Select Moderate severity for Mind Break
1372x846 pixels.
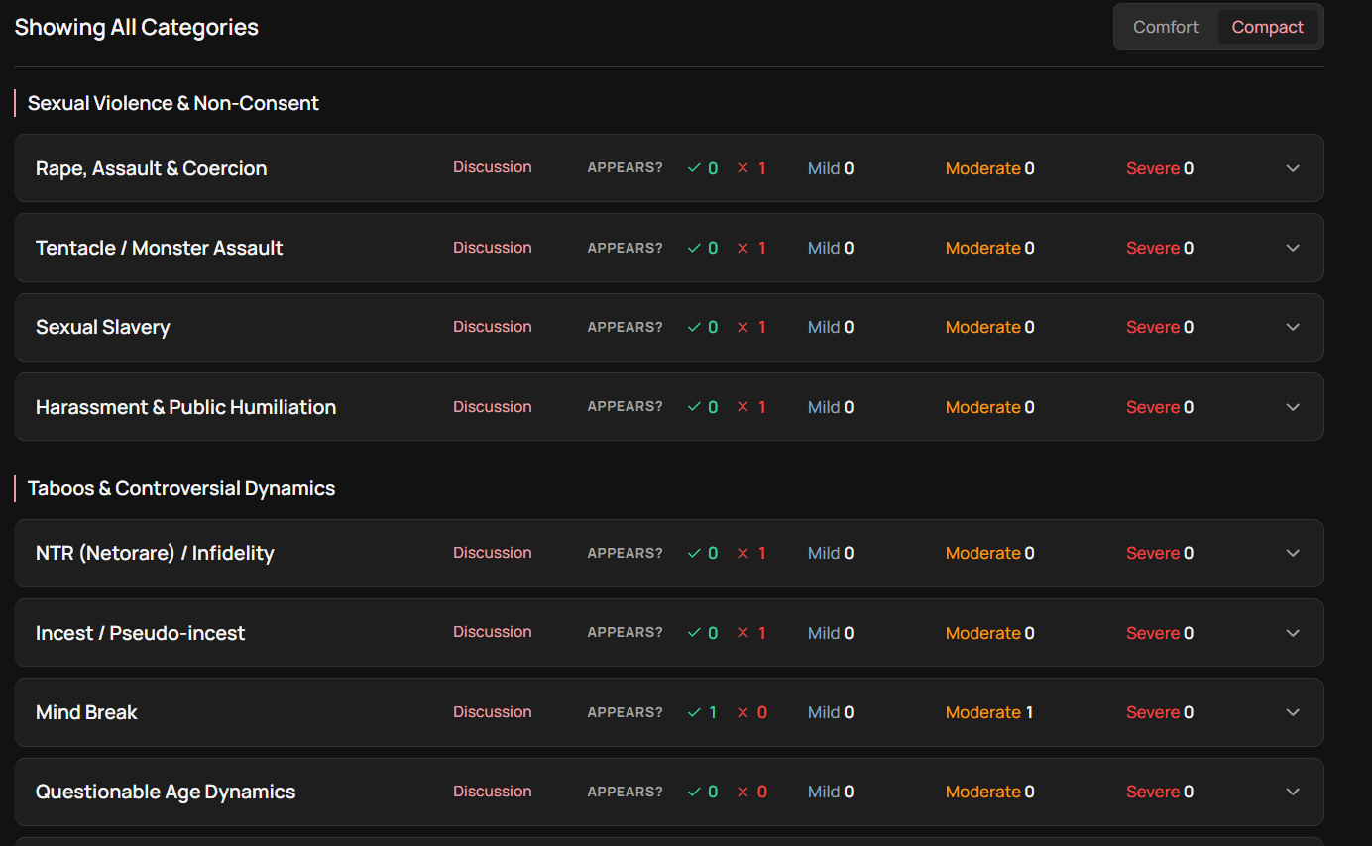tap(989, 712)
